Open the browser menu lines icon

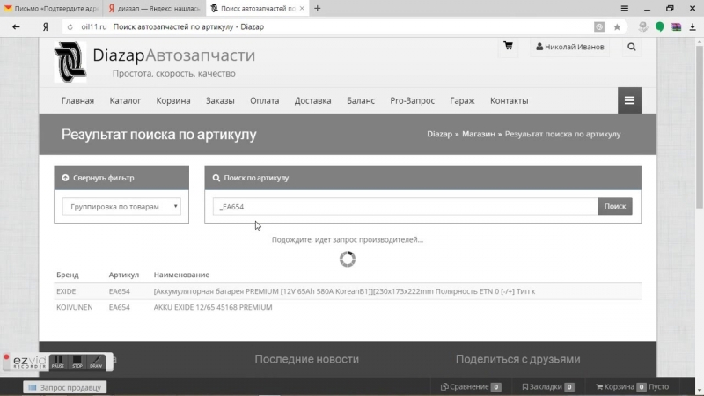point(624,8)
